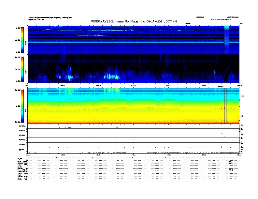258x199 pixels.
Task: Click the bottommost line-plot strip's row label
Action: pyautogui.click(x=22, y=150)
